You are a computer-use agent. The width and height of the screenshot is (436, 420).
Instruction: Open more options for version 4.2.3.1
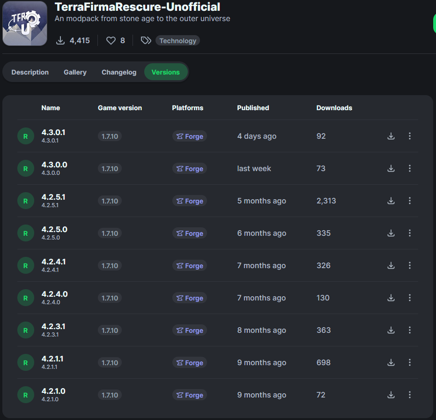tap(410, 330)
